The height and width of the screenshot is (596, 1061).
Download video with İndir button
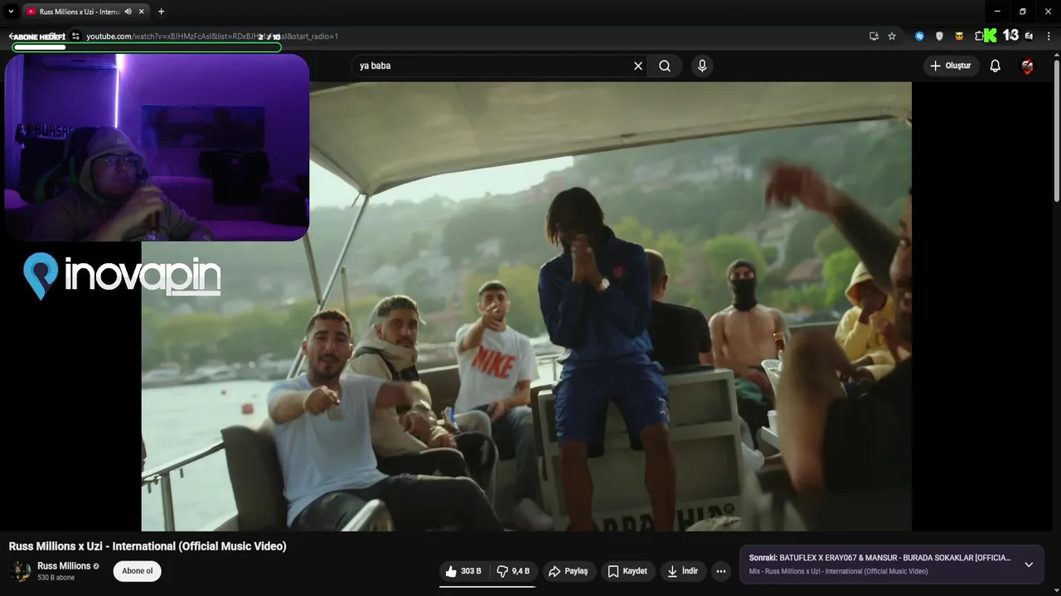click(683, 571)
